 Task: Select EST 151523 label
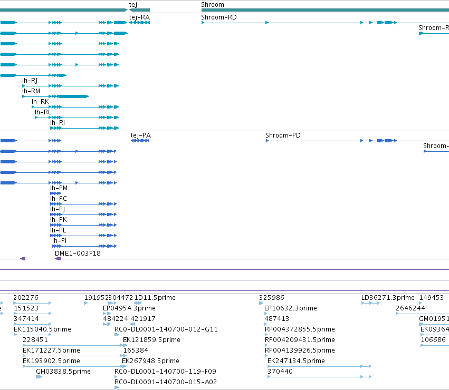pos(26,308)
